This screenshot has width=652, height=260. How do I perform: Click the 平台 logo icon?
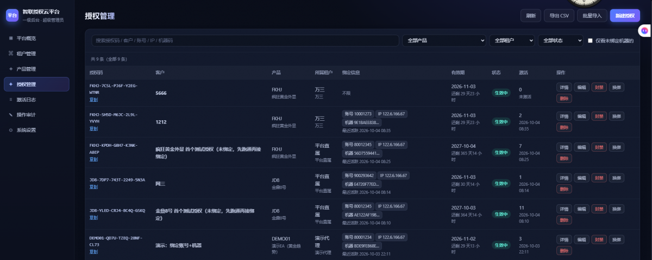tap(12, 15)
